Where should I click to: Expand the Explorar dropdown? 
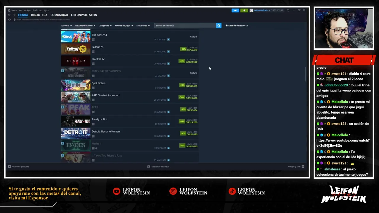pos(66,25)
